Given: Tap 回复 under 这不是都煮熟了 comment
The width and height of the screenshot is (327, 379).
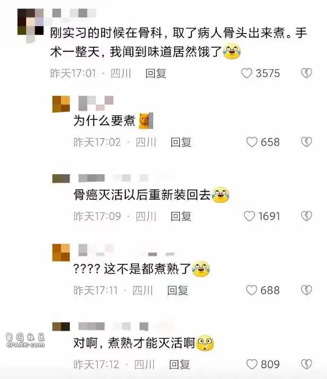Looking at the screenshot, I should click(x=177, y=290).
